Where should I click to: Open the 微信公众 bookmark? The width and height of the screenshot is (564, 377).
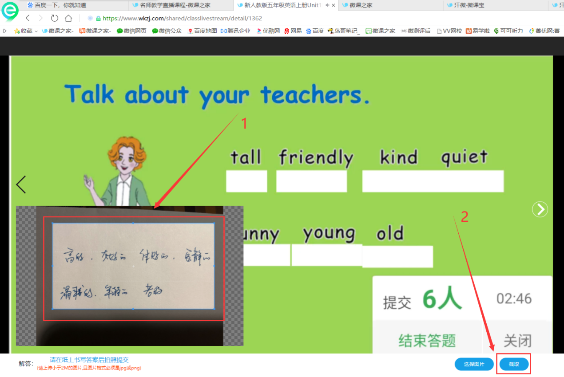point(167,31)
